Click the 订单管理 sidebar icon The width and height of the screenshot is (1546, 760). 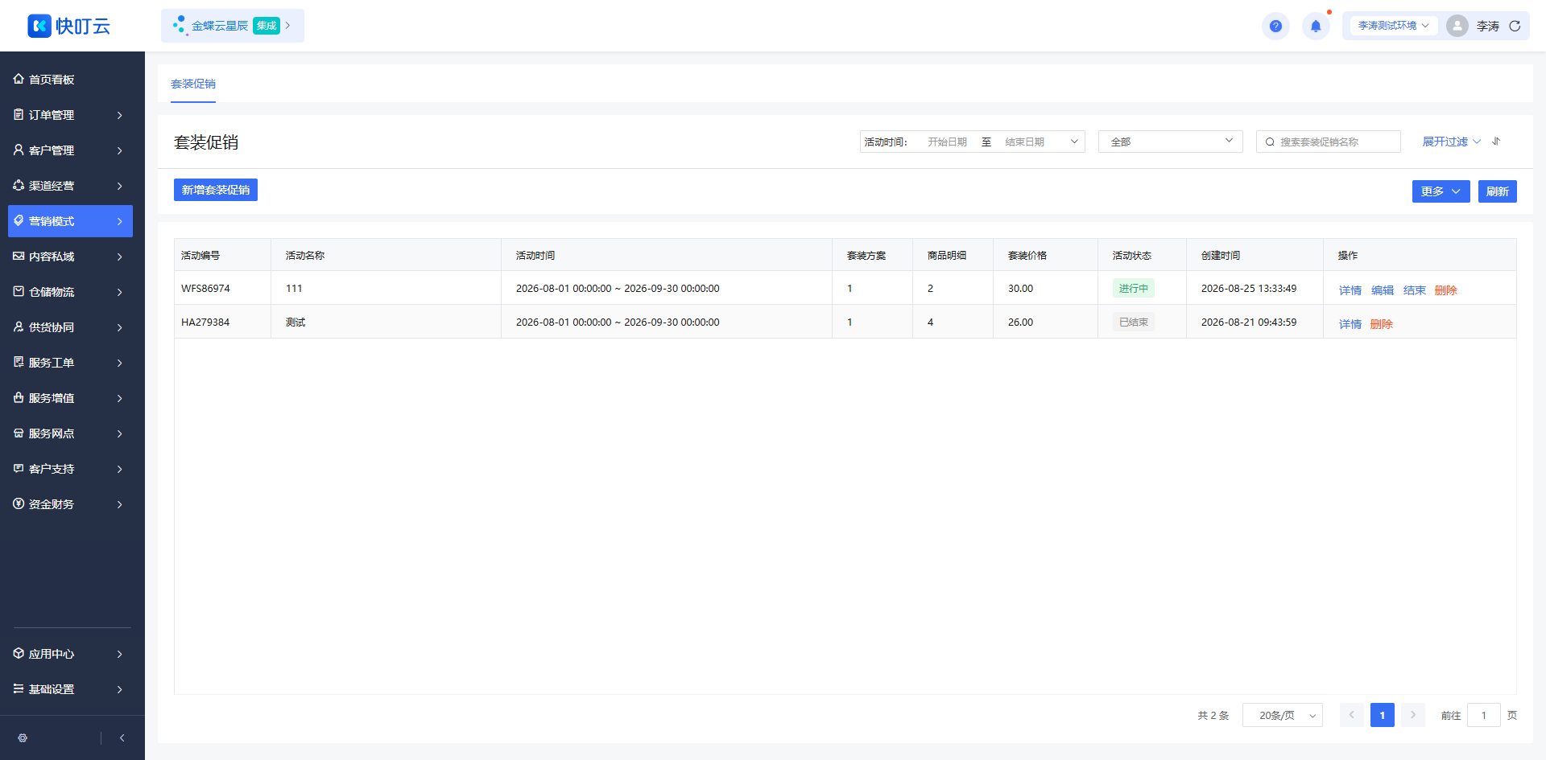click(19, 114)
